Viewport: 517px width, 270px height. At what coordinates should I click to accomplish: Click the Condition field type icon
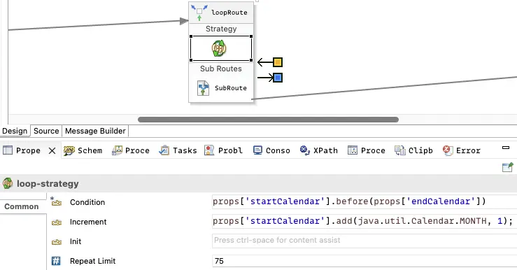tap(57, 202)
